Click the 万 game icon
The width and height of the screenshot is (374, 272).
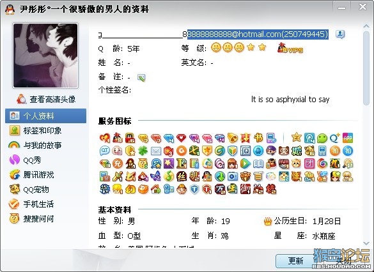(220, 190)
